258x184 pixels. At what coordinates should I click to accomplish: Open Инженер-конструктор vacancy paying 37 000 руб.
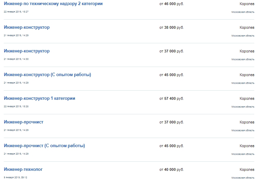coord(27,51)
